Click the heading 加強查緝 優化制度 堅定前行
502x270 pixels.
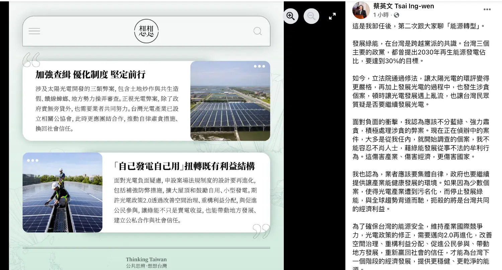coord(90,74)
